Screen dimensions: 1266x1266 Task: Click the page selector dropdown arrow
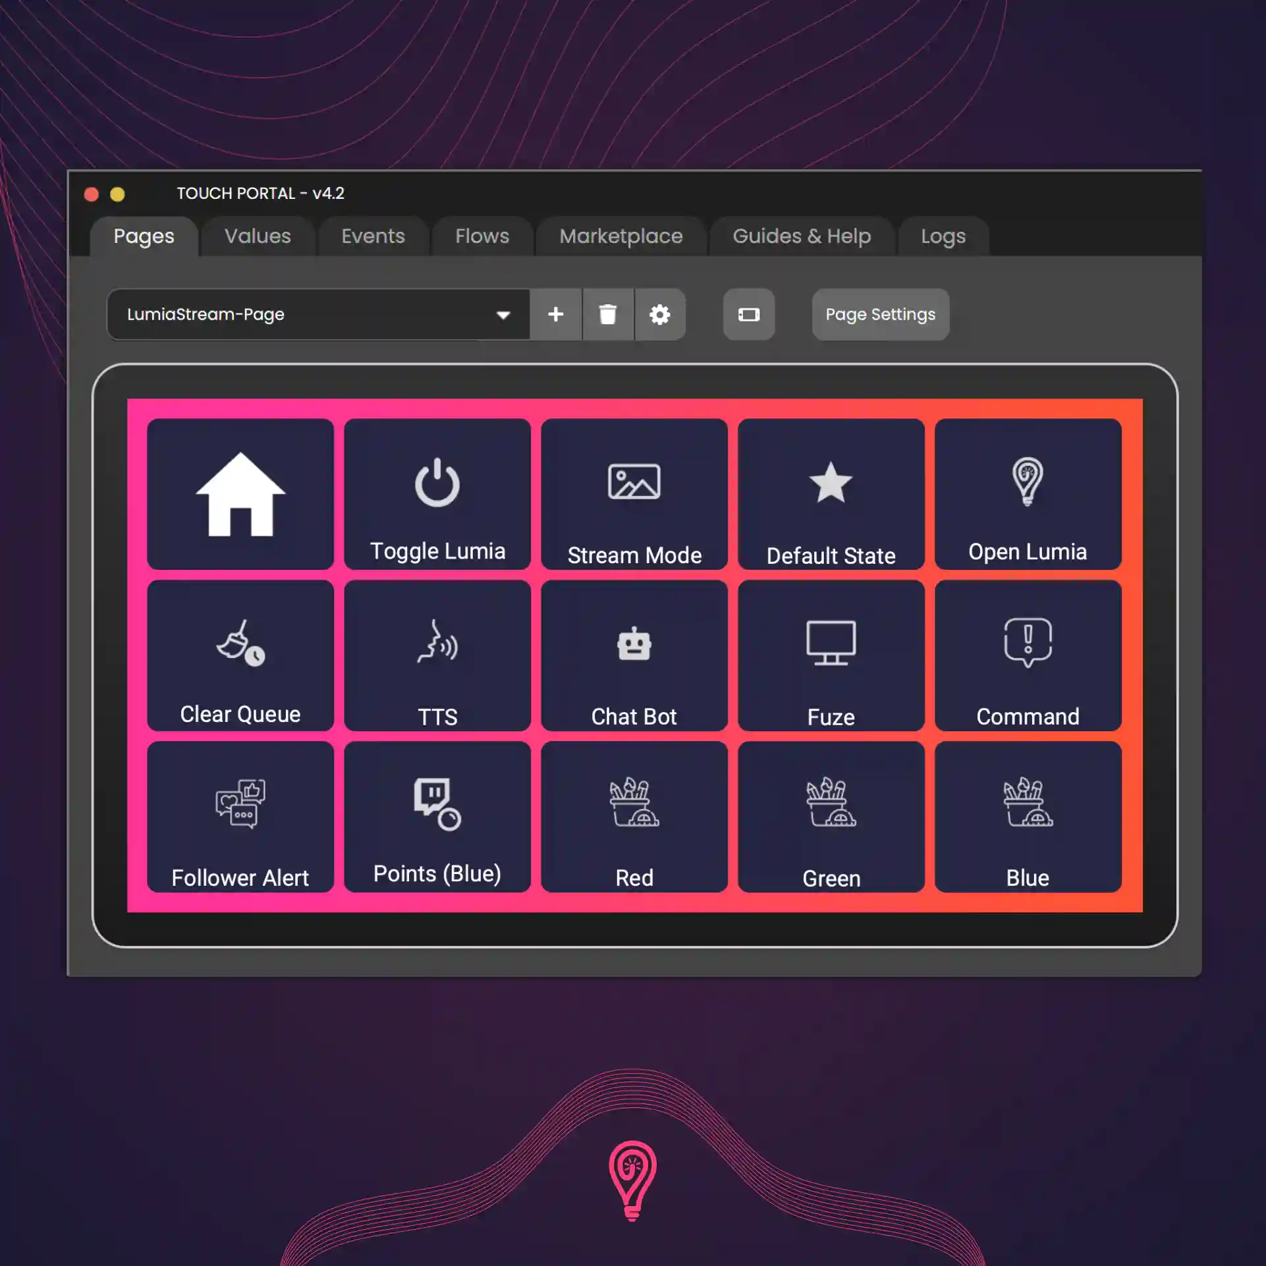tap(503, 315)
